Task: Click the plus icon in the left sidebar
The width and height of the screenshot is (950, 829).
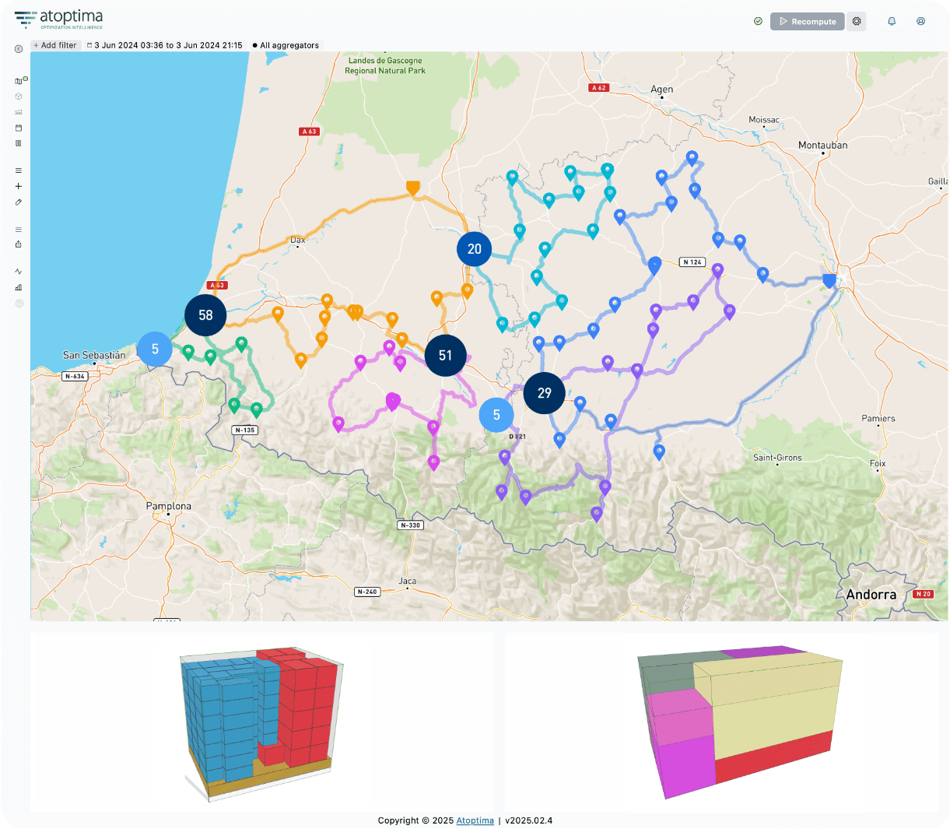Action: (19, 187)
